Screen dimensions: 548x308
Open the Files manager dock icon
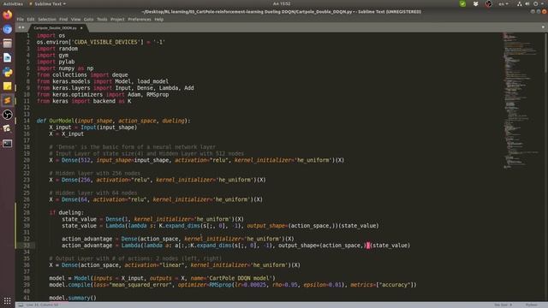click(x=8, y=44)
